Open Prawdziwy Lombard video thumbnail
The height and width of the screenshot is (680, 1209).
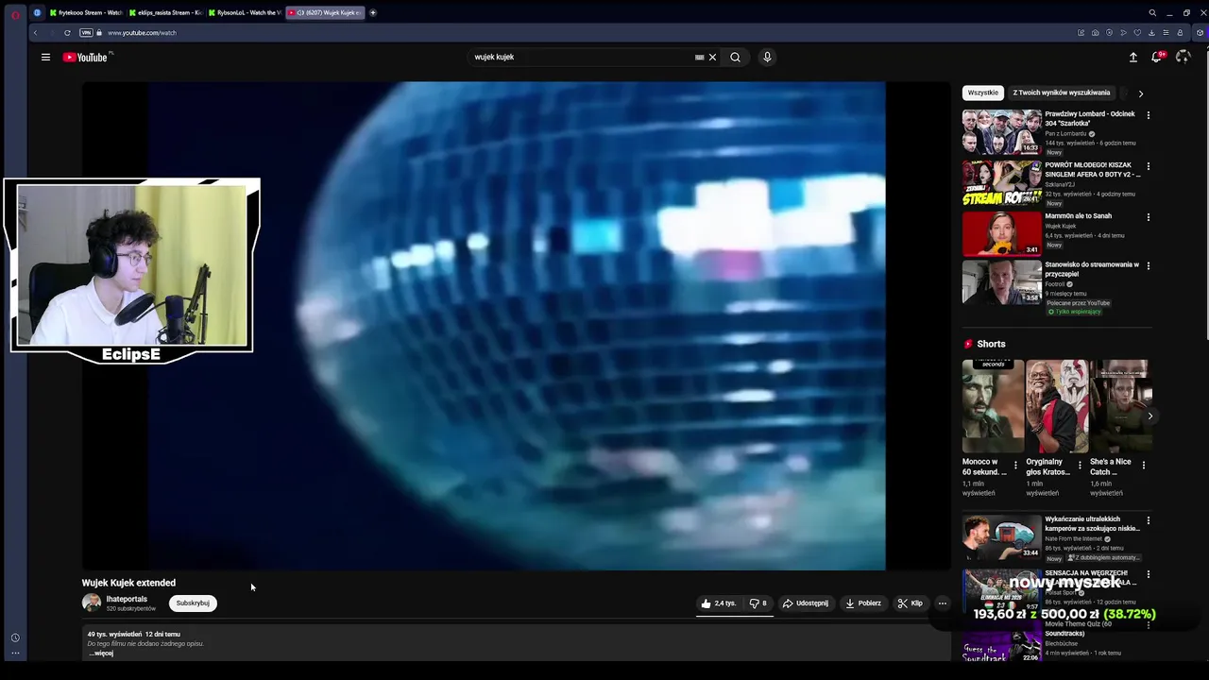tap(1001, 131)
